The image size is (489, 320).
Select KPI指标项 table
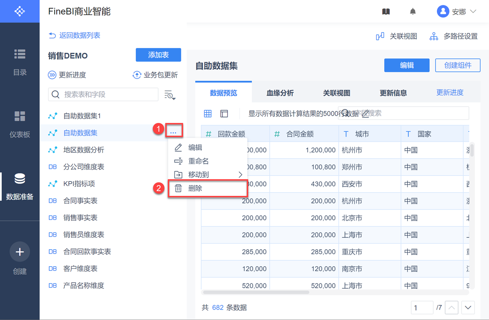click(79, 184)
